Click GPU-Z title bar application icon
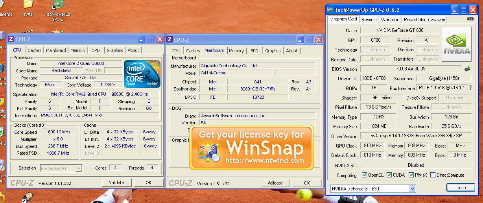The width and height of the screenshot is (483, 203). [330, 9]
